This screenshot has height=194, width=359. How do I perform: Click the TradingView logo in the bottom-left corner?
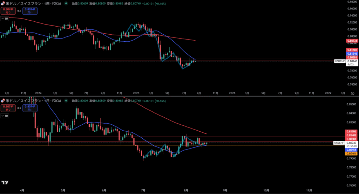click(5, 182)
